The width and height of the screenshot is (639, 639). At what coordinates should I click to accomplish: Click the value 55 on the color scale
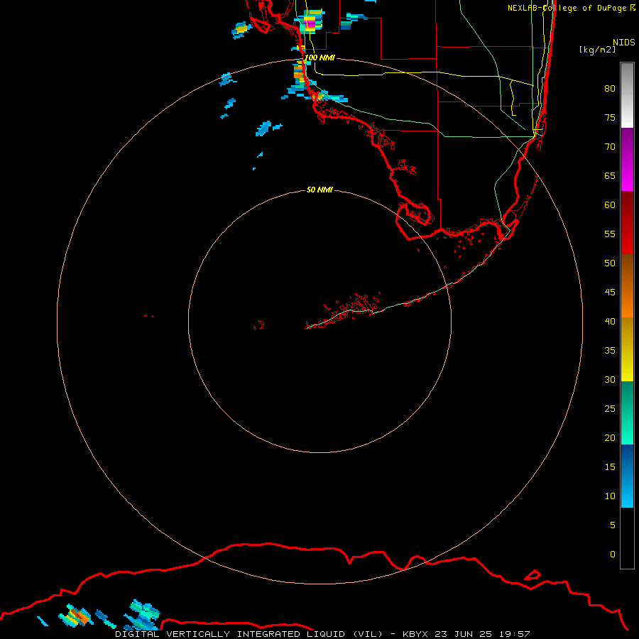pos(610,234)
